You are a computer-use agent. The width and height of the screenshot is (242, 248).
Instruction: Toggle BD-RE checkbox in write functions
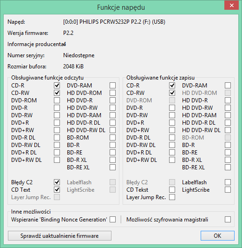click(228, 152)
